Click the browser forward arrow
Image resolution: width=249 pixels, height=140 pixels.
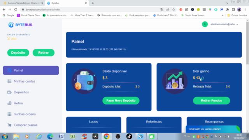10,9
